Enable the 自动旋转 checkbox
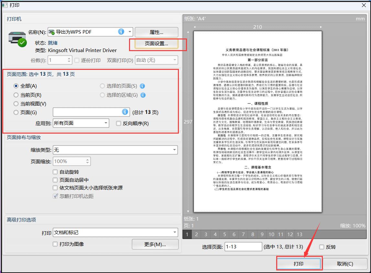 coord(55,172)
